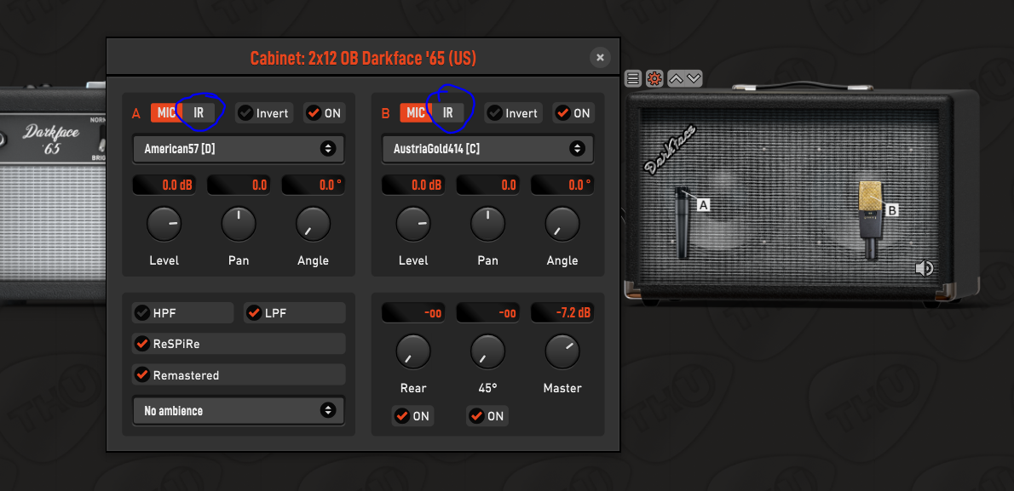Click channel B Pan knob
This screenshot has width=1014, height=491.
487,224
